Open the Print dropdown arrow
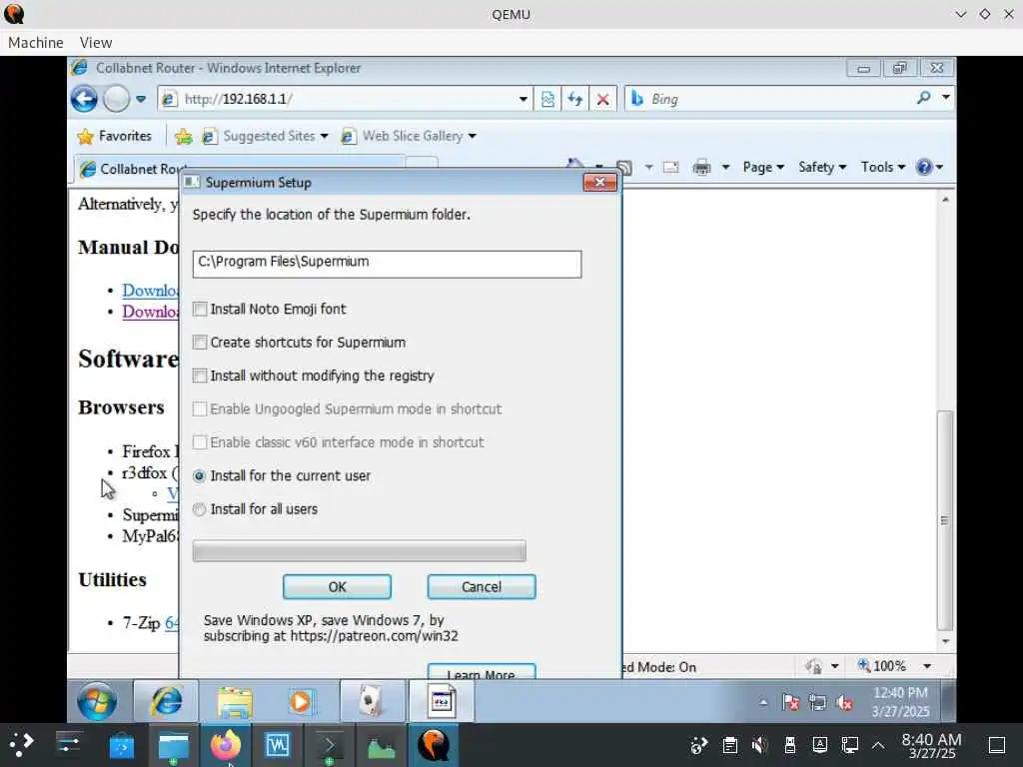 725,168
